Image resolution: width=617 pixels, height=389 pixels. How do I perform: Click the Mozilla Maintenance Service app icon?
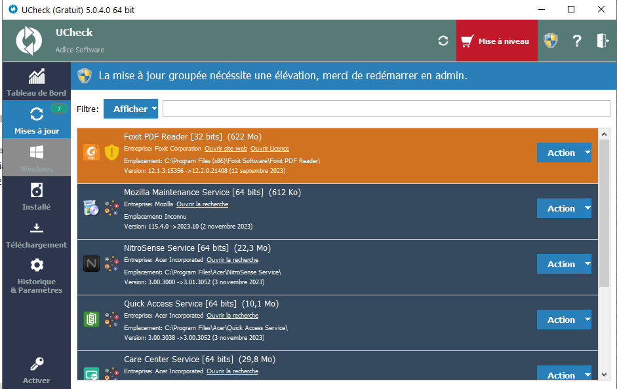(x=91, y=208)
